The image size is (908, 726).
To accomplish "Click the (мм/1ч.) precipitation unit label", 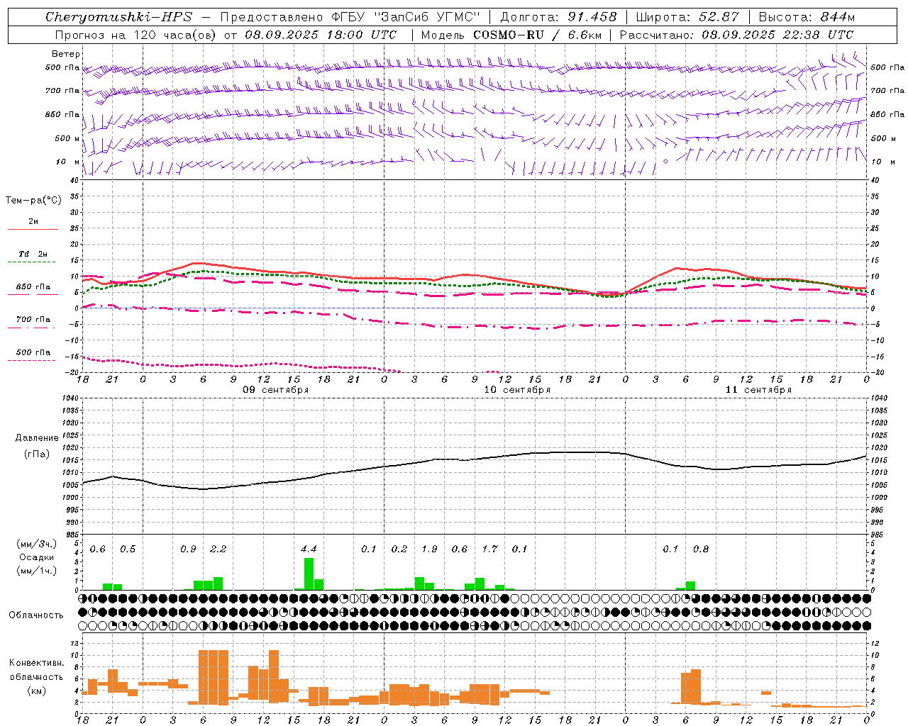I will [x=35, y=571].
